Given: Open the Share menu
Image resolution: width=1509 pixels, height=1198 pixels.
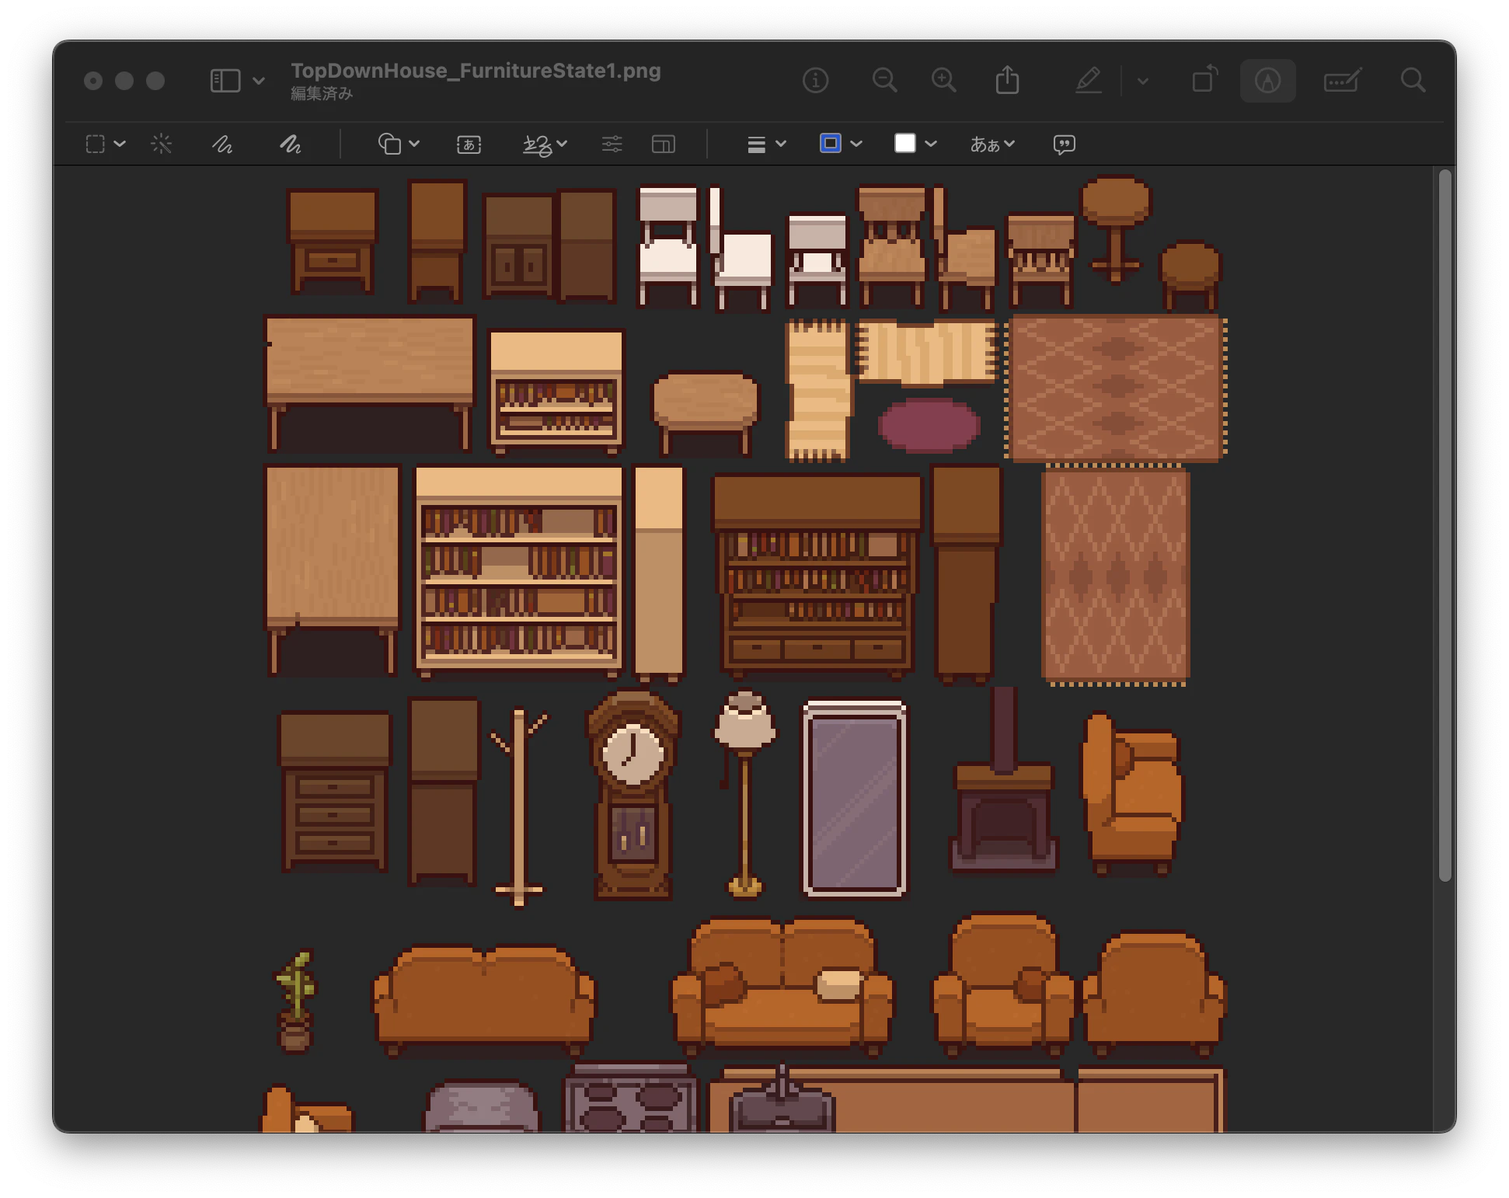Looking at the screenshot, I should (1007, 80).
